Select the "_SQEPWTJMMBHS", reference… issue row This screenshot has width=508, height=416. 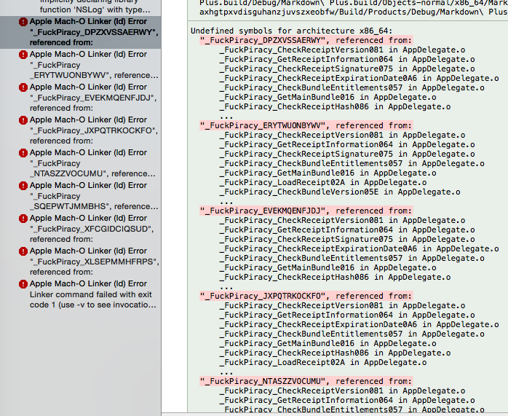click(x=94, y=201)
